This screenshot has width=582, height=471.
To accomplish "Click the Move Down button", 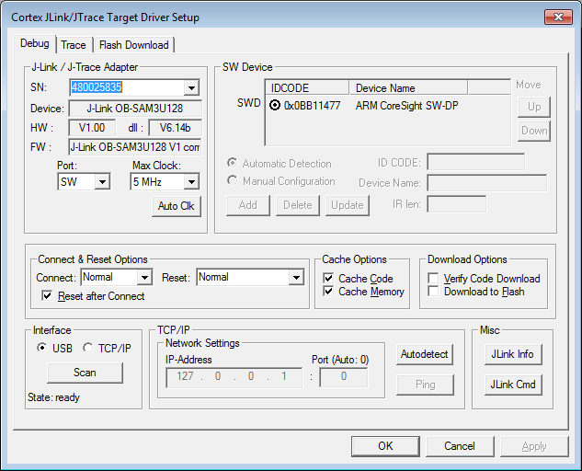I will pos(534,131).
